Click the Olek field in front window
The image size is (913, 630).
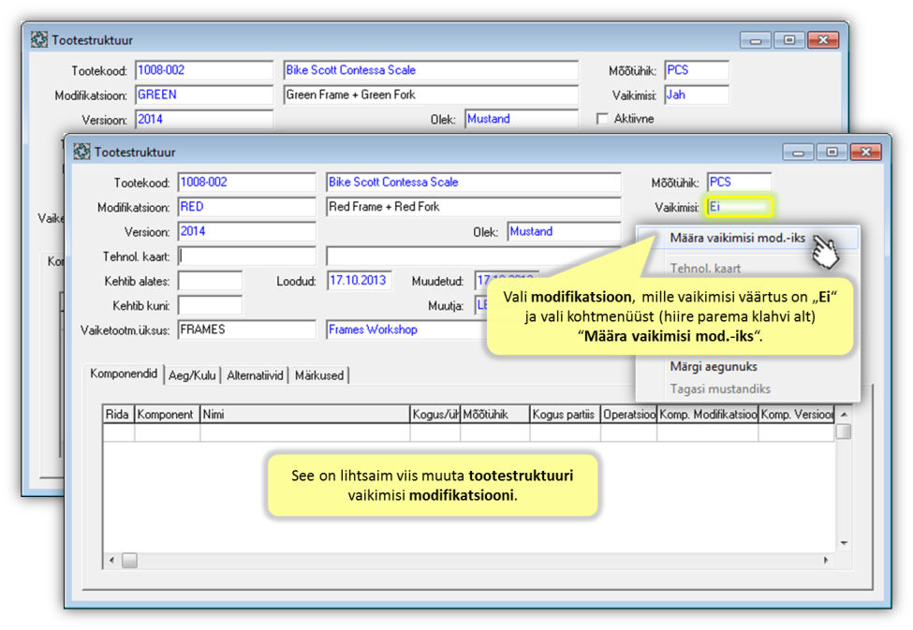point(564,231)
